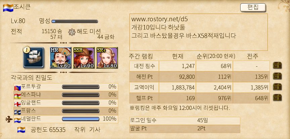Click the snowflake 해도 미션 icon
Viewport: 290px width, 139px height.
pos(72,32)
